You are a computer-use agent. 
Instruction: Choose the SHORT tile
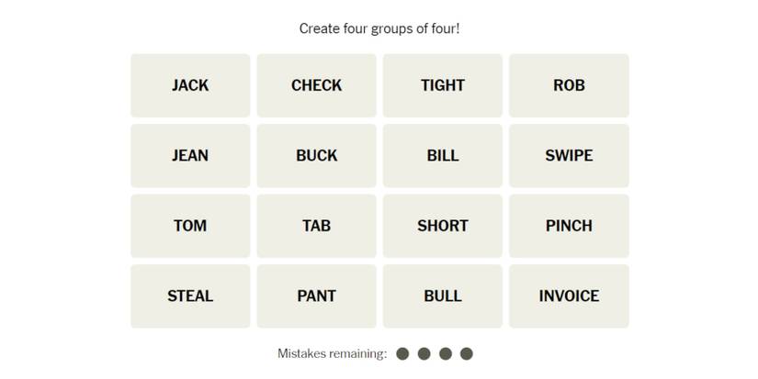[443, 226]
